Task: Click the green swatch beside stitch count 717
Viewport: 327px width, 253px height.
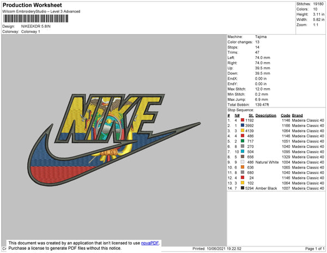Action: point(243,141)
